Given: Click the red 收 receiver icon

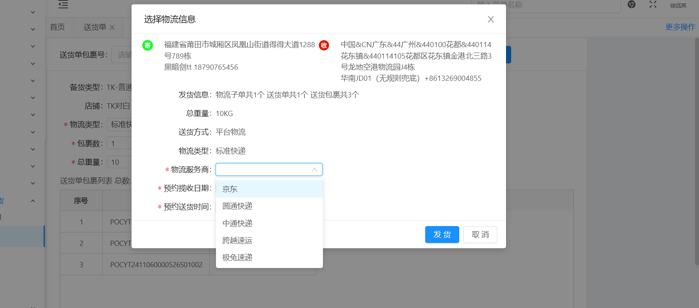Looking at the screenshot, I should [x=324, y=46].
